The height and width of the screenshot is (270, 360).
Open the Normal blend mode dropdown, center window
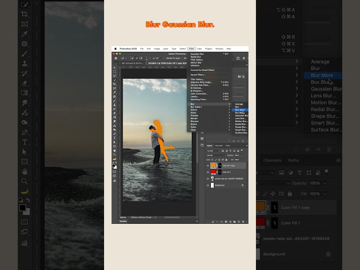pyautogui.click(x=217, y=155)
